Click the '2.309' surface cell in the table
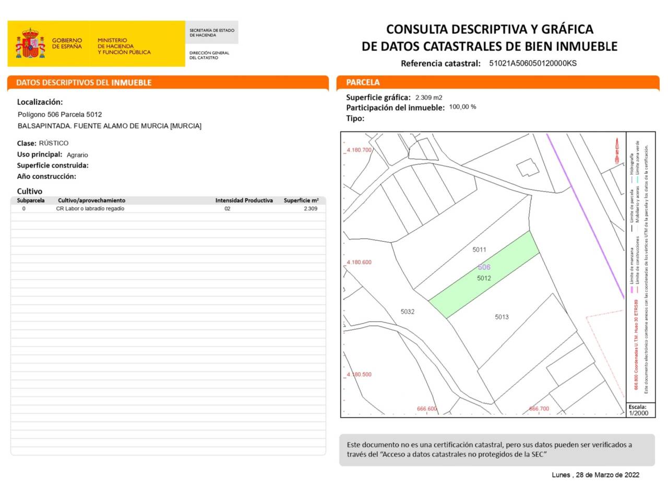 click(x=311, y=209)
